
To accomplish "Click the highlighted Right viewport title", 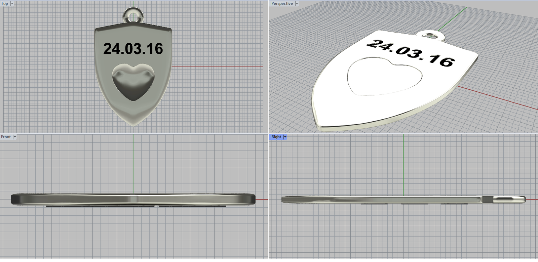I will click(276, 137).
